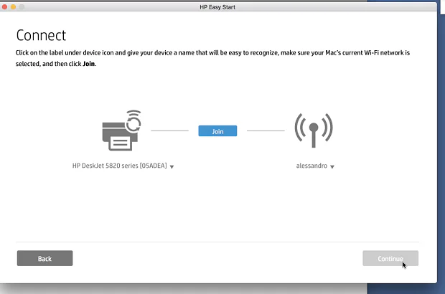Click the greyed-out Continue button
The width and height of the screenshot is (445, 294).
pos(390,258)
